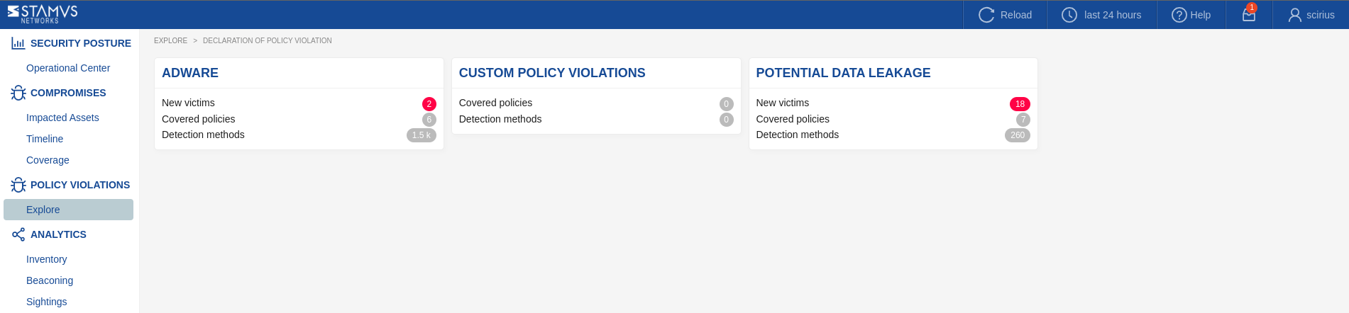Image resolution: width=1349 pixels, height=313 pixels.
Task: Select Explore in the sidebar
Action: (x=43, y=210)
